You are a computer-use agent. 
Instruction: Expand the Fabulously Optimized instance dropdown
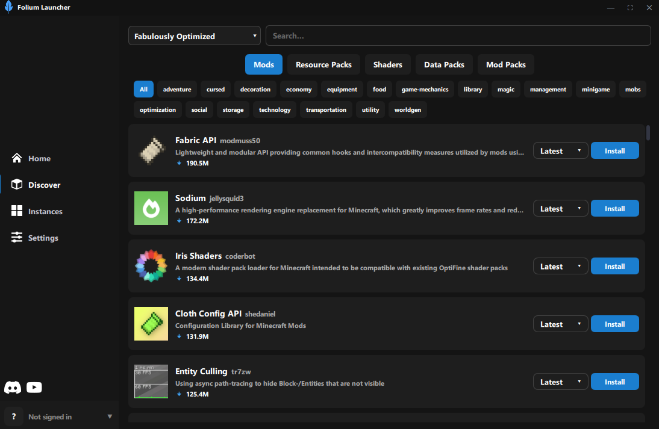coord(194,35)
